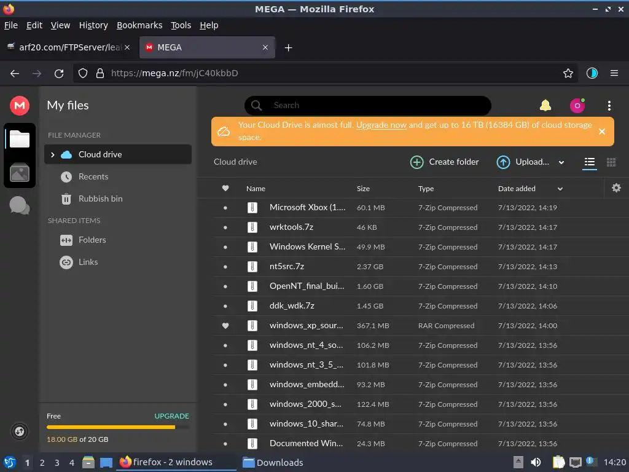Toggle favourite dot on Microsoft Xbox row
Image resolution: width=629 pixels, height=472 pixels.
pyautogui.click(x=225, y=208)
